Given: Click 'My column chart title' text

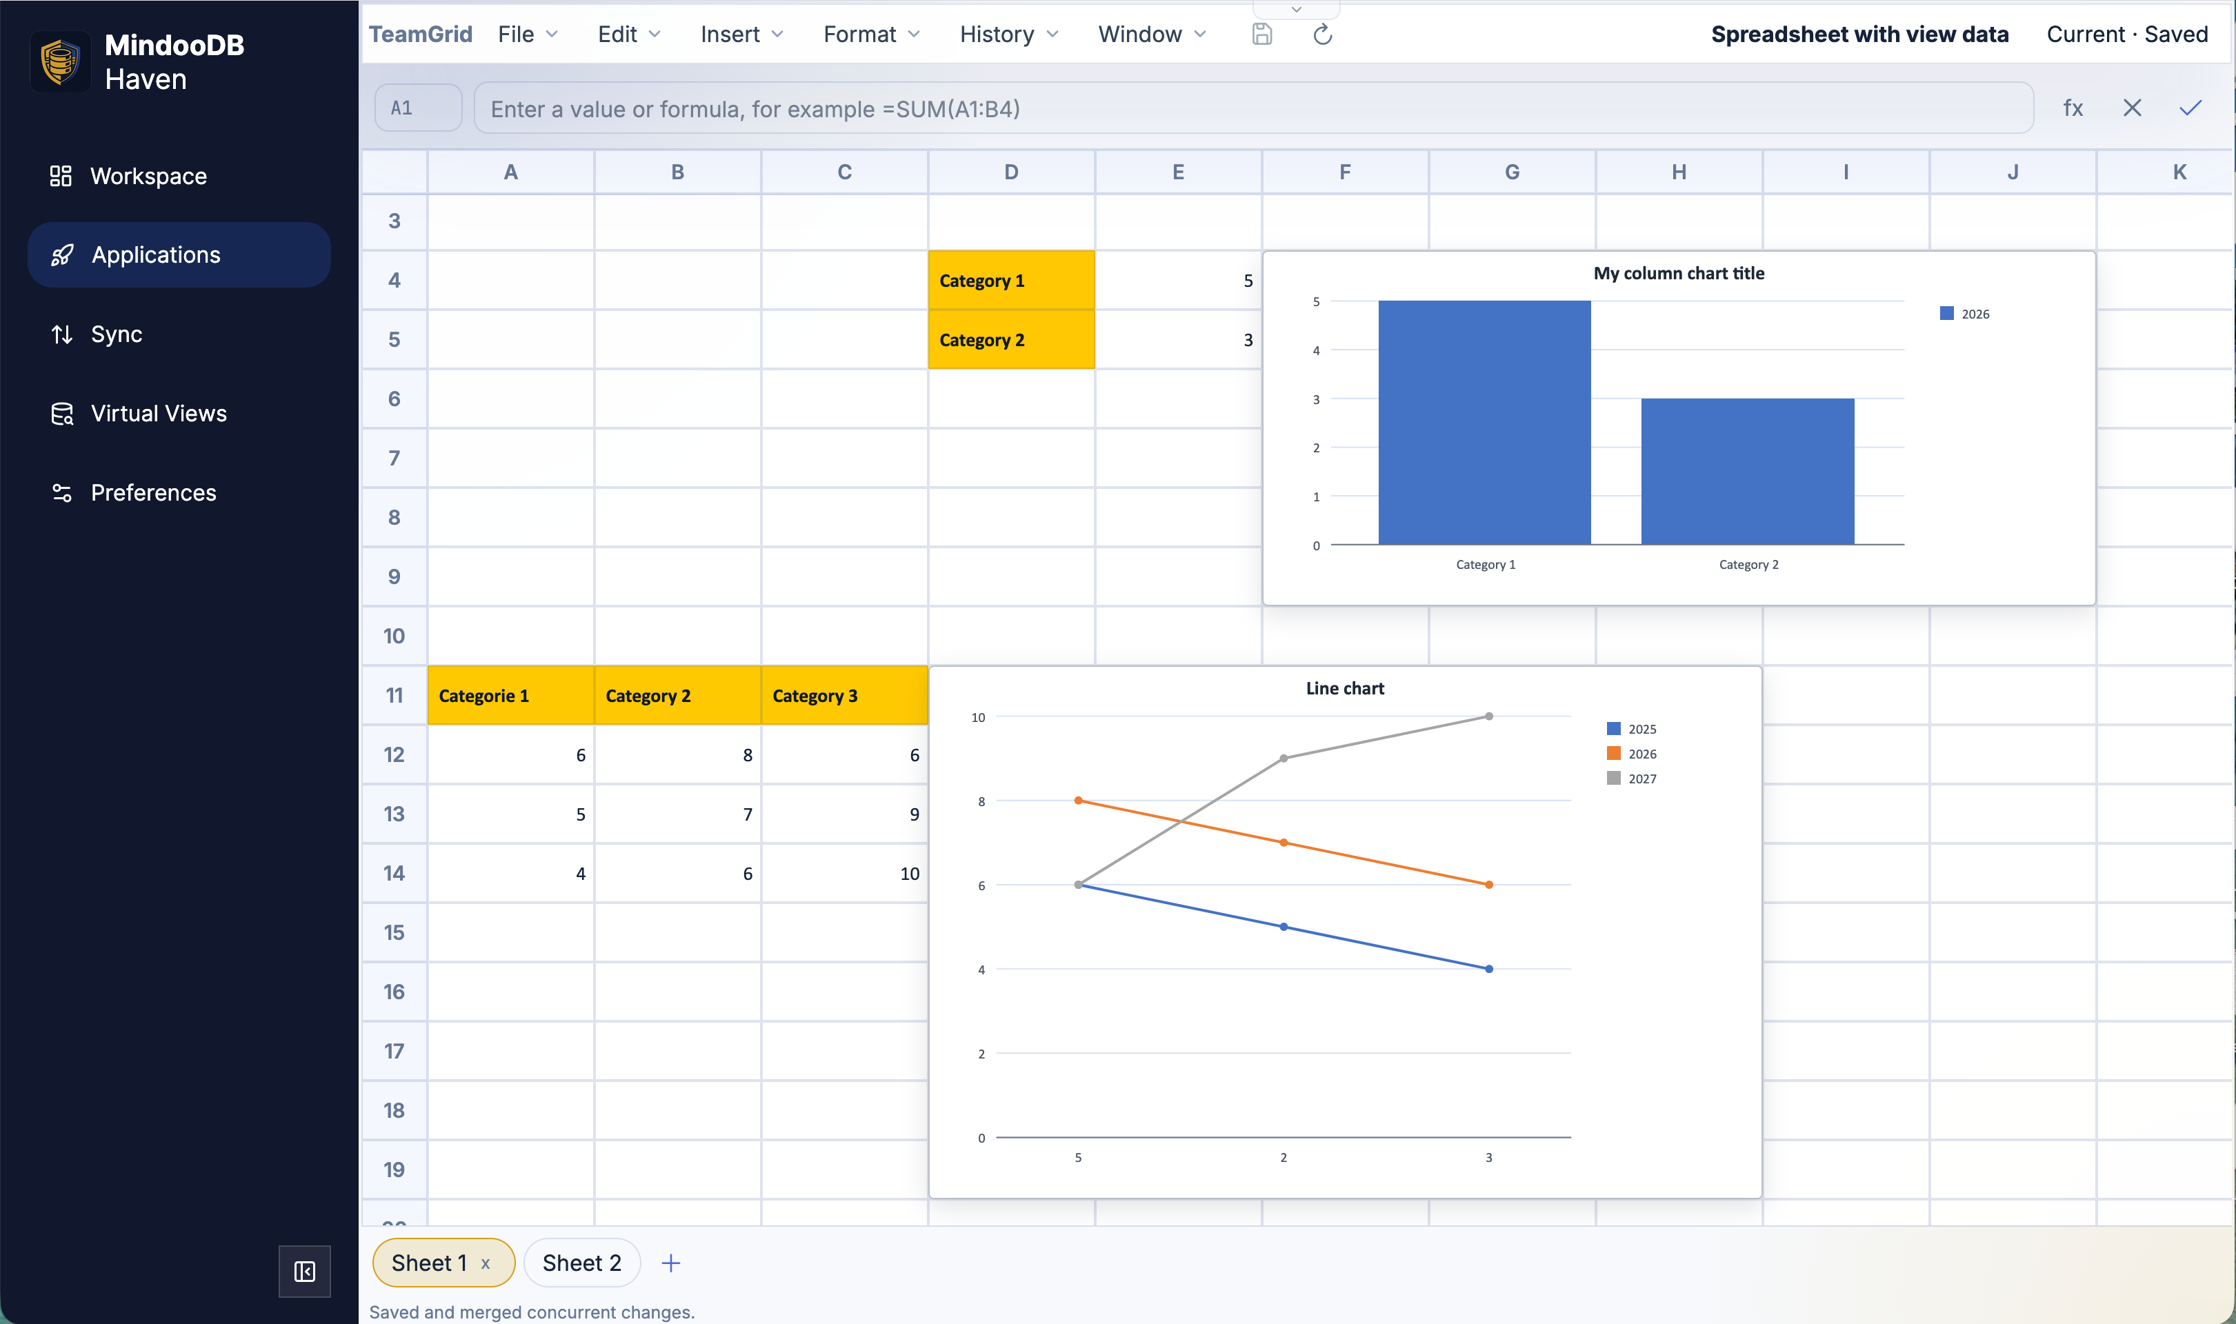Looking at the screenshot, I should [1678, 273].
